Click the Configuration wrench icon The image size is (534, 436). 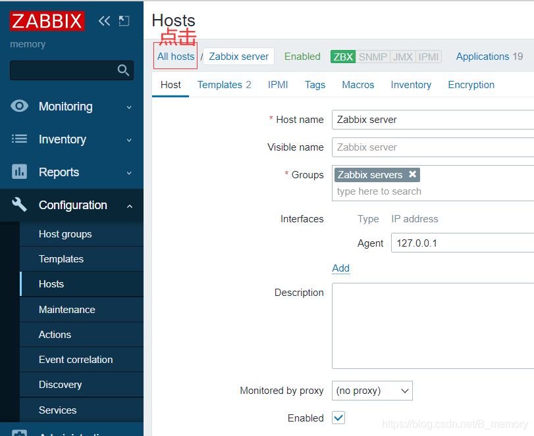pos(19,205)
